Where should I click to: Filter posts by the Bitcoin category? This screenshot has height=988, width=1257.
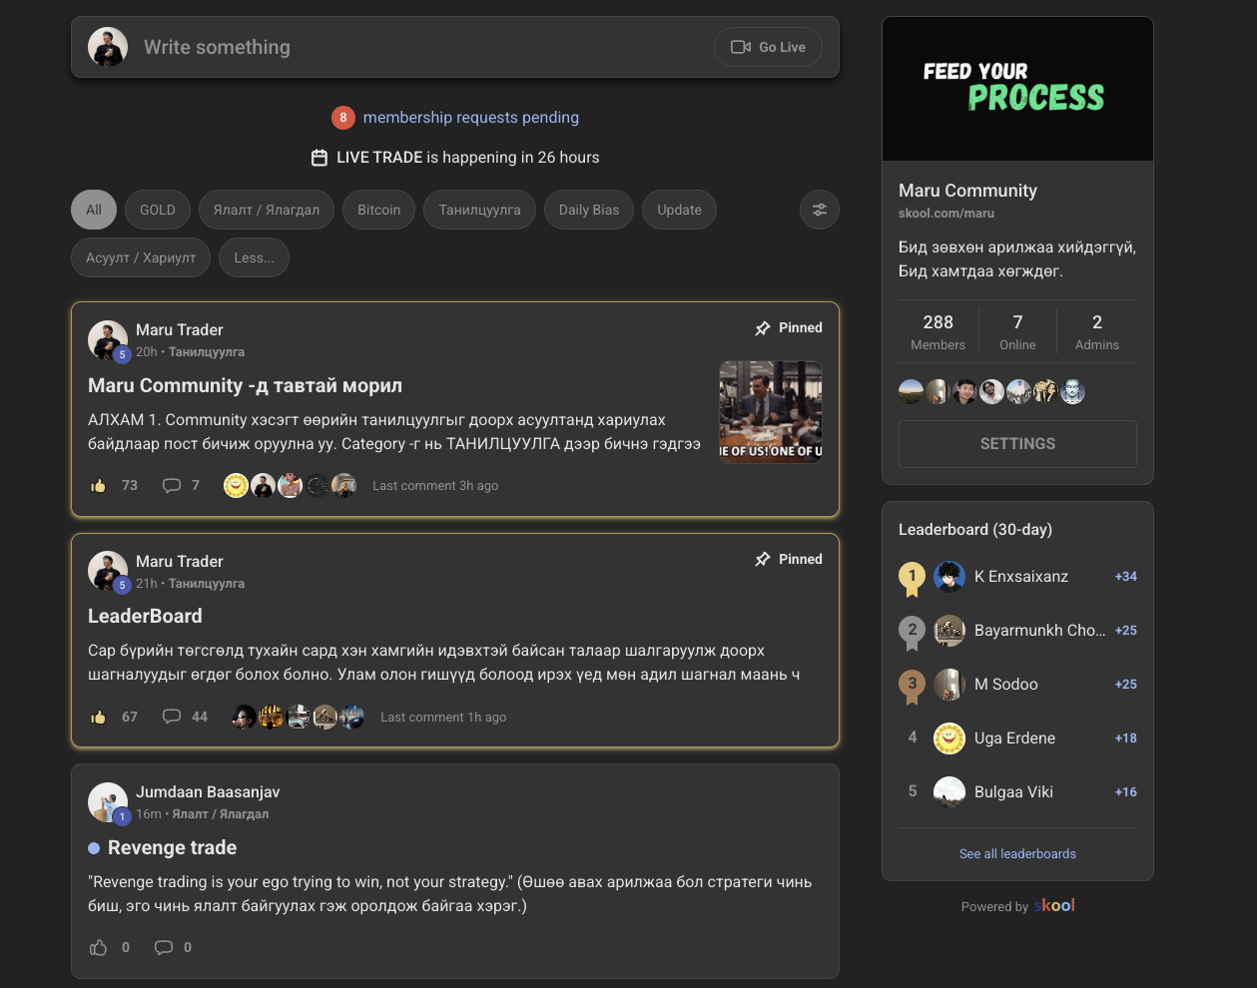[379, 210]
